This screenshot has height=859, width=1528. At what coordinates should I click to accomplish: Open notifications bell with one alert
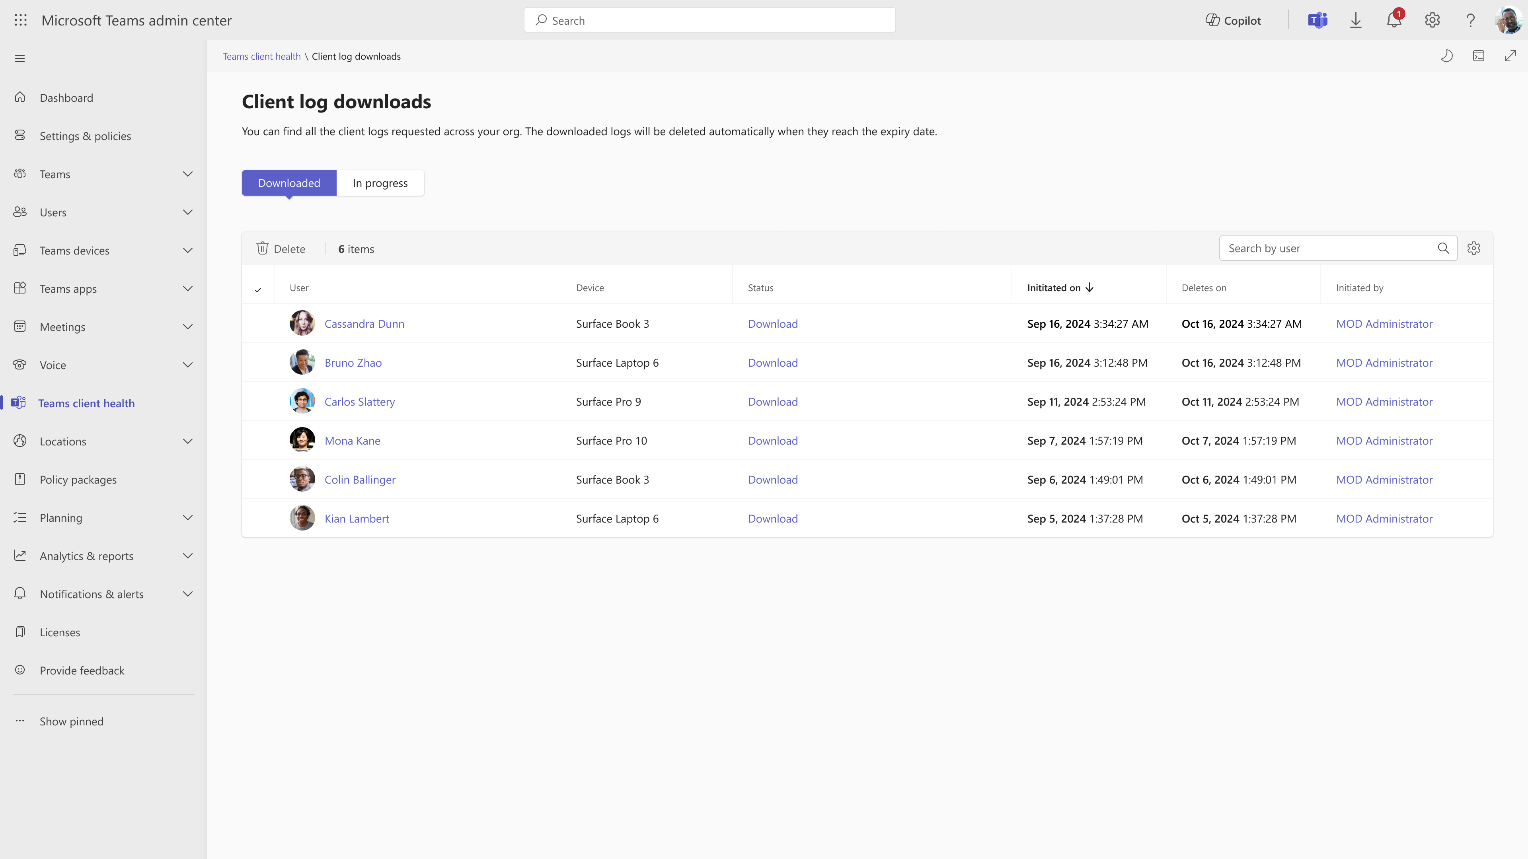[x=1394, y=19]
